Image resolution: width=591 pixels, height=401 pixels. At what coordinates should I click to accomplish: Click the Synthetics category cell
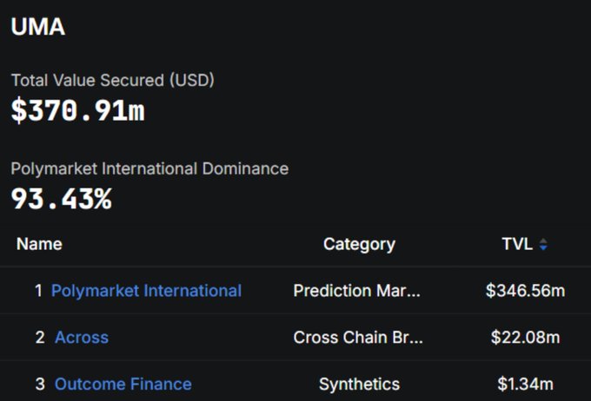pos(359,385)
